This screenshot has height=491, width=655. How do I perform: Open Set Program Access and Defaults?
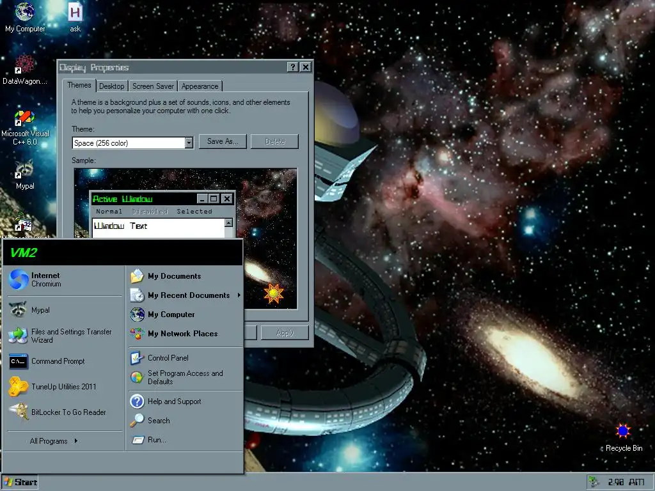point(185,377)
